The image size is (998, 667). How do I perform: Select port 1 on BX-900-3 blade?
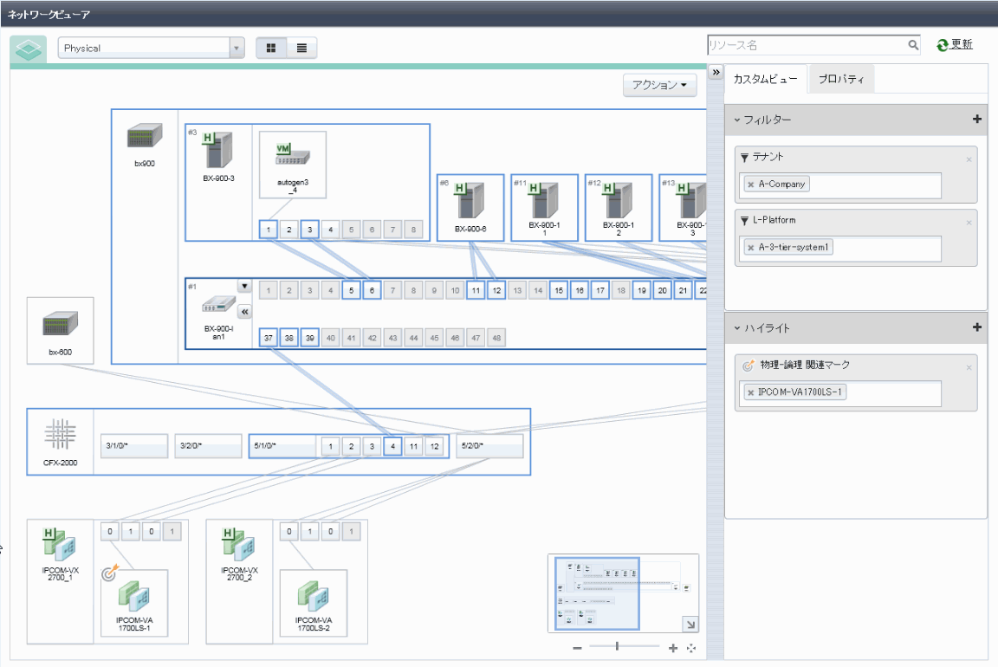tap(268, 230)
